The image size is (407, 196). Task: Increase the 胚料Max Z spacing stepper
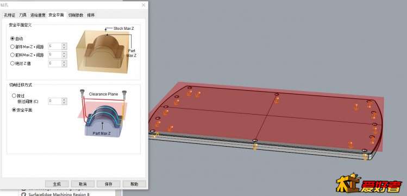(x=64, y=53)
